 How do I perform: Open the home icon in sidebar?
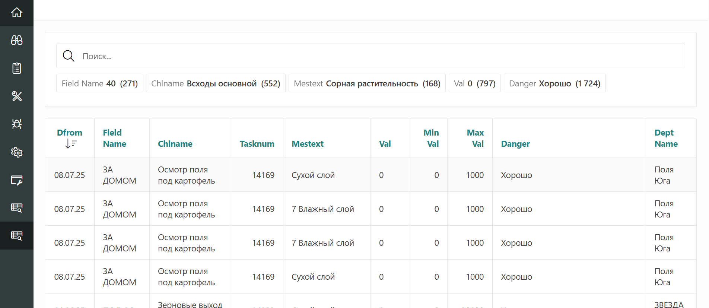[x=17, y=13]
